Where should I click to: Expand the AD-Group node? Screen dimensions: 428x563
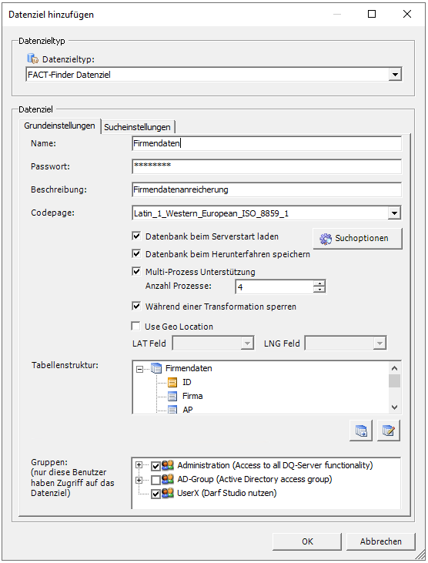[x=139, y=480]
